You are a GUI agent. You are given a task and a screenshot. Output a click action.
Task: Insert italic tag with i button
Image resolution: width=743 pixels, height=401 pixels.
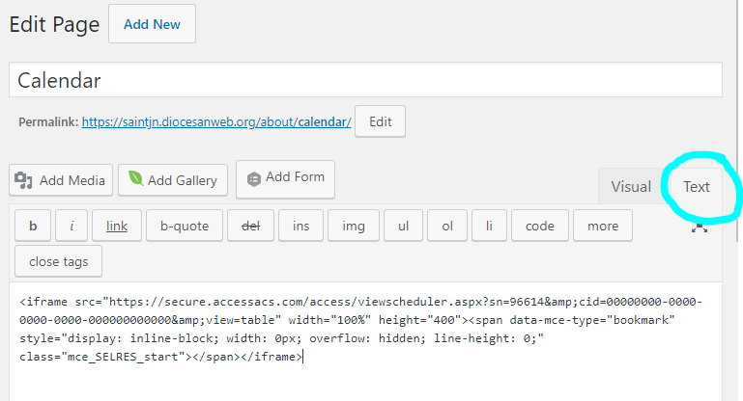(x=71, y=226)
